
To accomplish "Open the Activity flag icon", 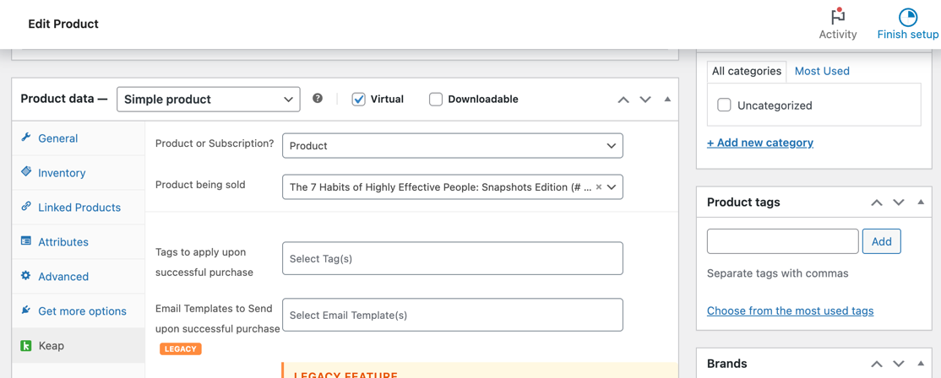I will click(x=838, y=15).
